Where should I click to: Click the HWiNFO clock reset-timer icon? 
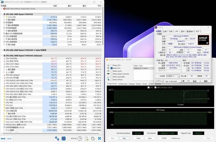(80, 138)
